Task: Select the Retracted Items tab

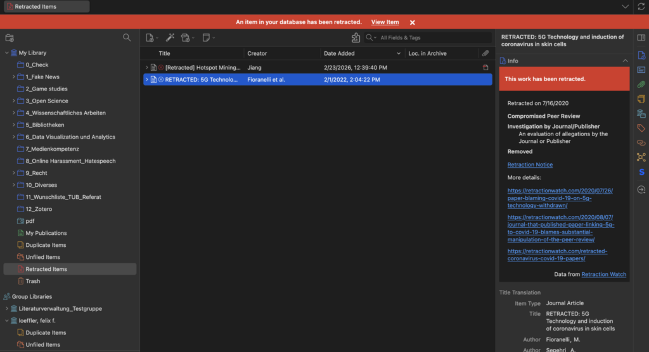Action: (x=46, y=6)
